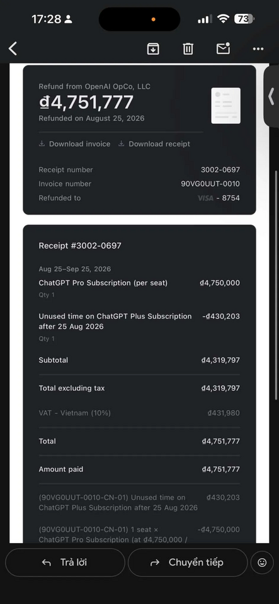
Task: Tap the invoice number 90VG0UUT-0010
Action: [210, 184]
